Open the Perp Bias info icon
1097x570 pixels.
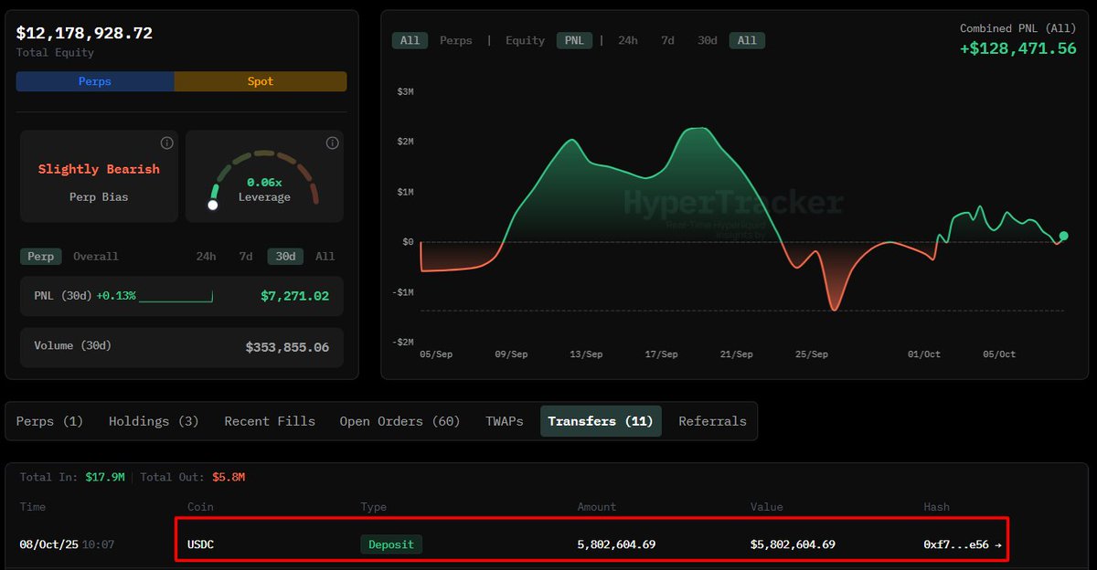coord(166,143)
